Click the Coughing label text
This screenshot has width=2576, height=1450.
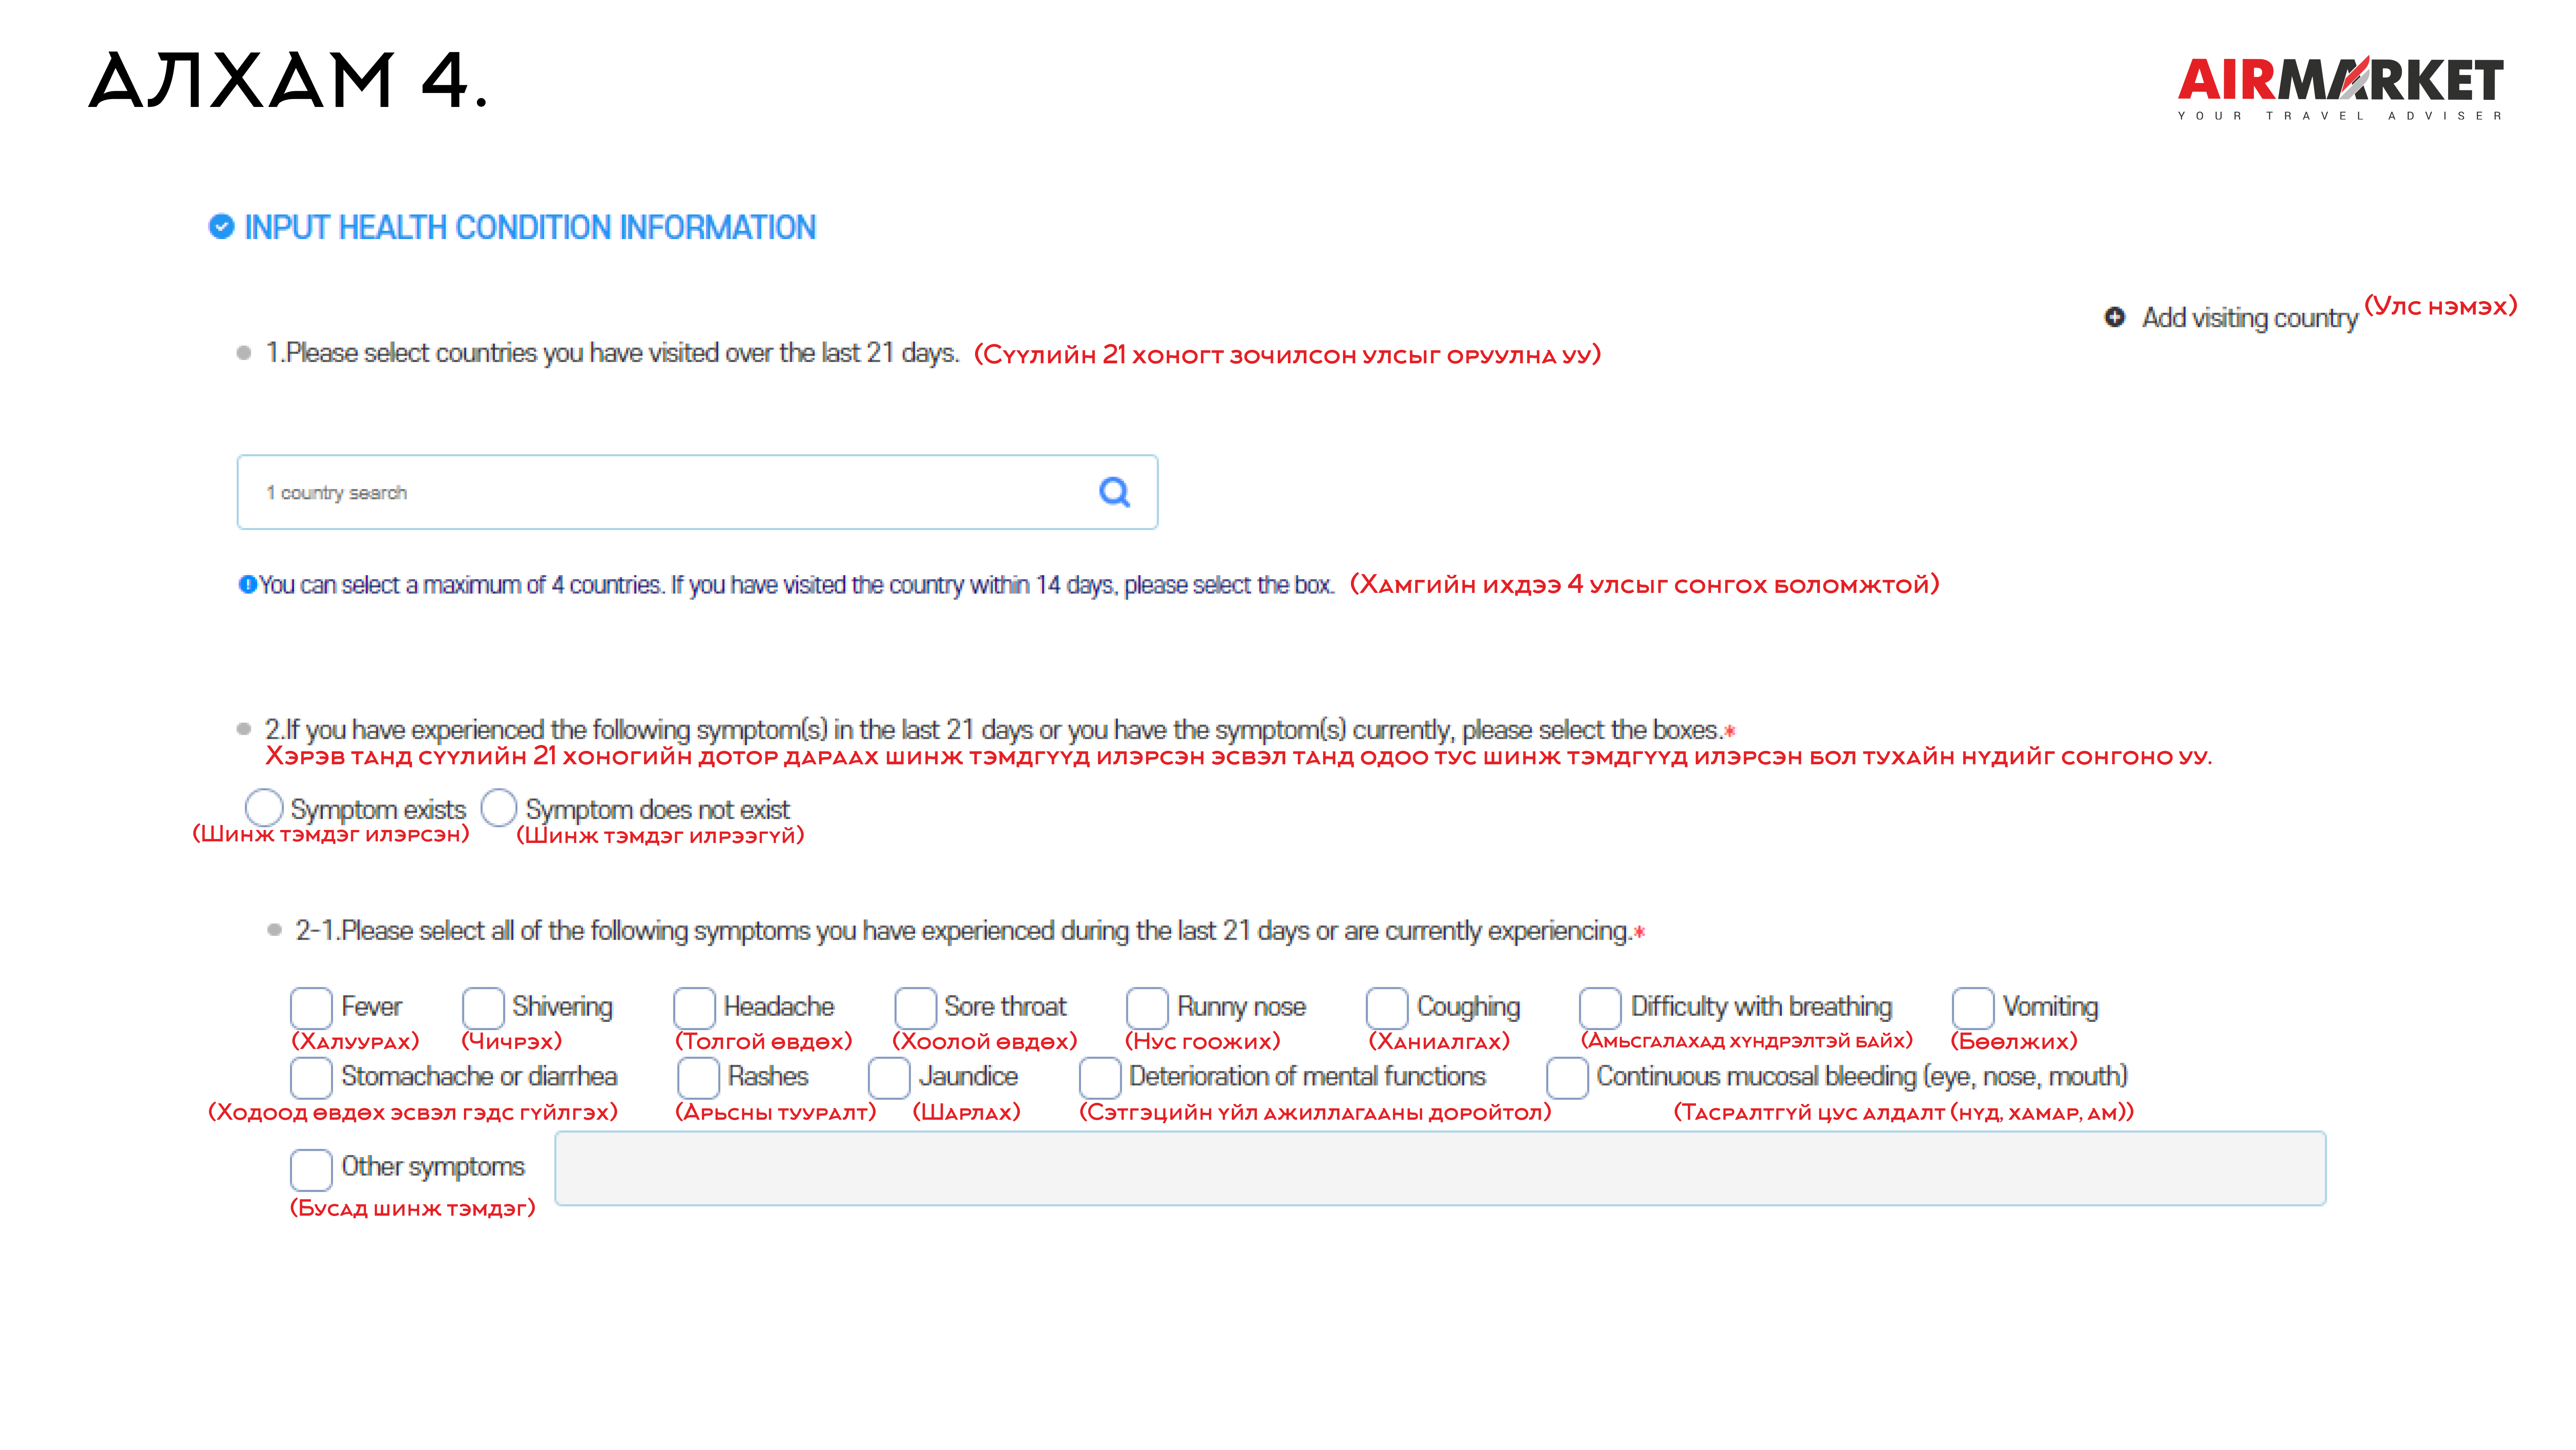click(1468, 1007)
